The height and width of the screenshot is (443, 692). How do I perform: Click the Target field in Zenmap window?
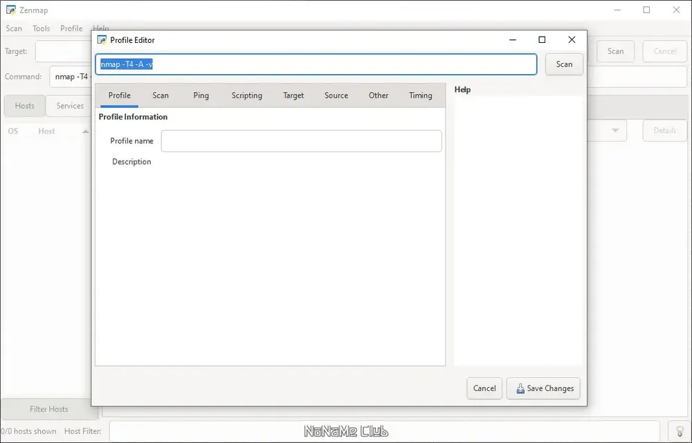pos(64,51)
